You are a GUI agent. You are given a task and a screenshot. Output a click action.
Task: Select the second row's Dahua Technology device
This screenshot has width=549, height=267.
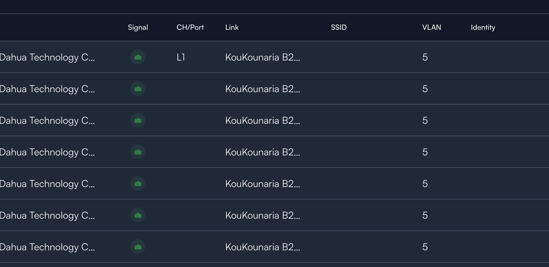click(x=47, y=89)
